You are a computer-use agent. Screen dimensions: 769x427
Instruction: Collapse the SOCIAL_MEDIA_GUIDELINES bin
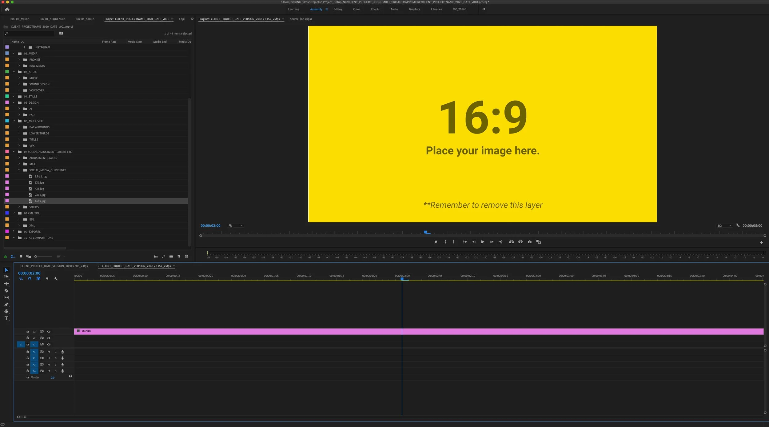coord(19,170)
